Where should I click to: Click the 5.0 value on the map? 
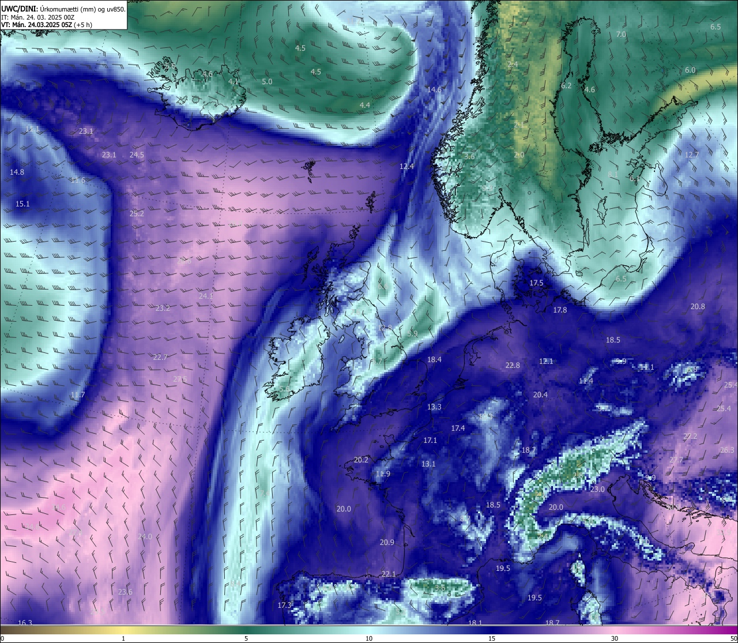(267, 81)
